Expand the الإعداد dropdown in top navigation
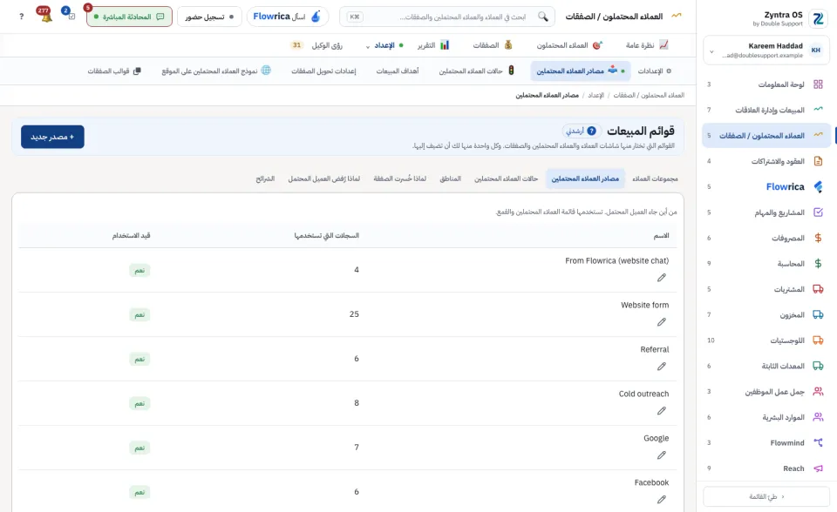The width and height of the screenshot is (837, 512). coord(384,45)
